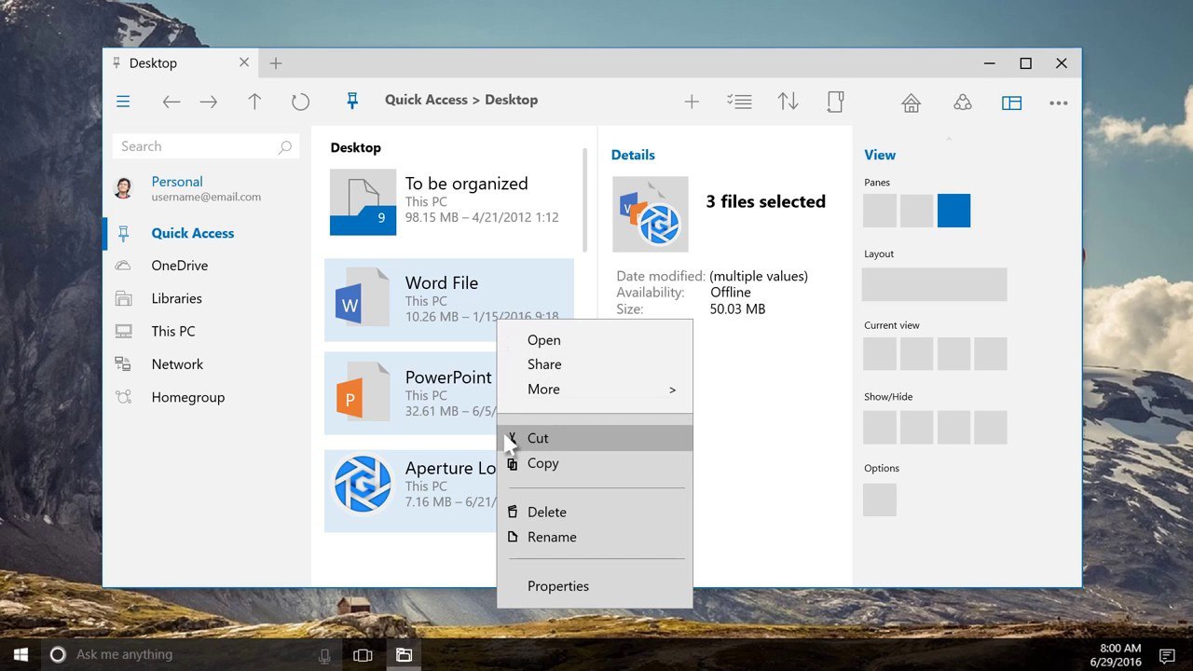Click the OneDrive cloud icon
The width and height of the screenshot is (1193, 671).
coord(123,266)
